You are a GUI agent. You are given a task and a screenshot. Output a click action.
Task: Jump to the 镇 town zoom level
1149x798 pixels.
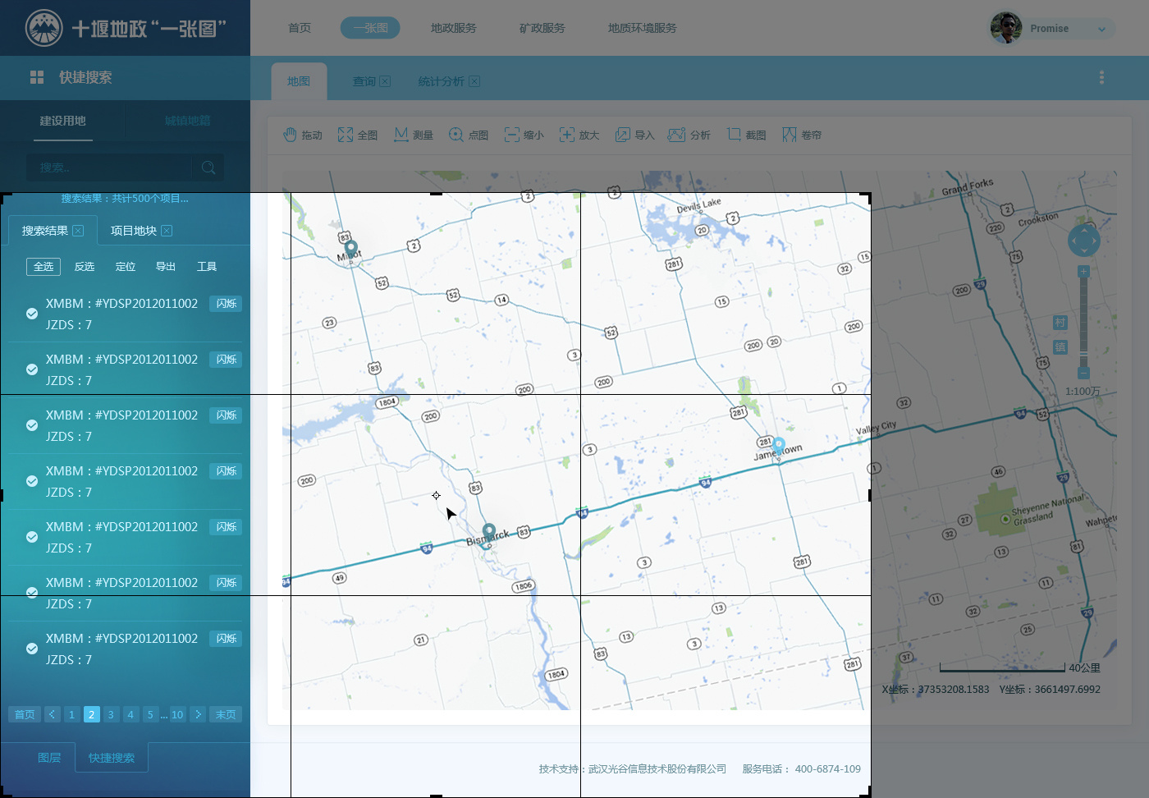tap(1060, 347)
